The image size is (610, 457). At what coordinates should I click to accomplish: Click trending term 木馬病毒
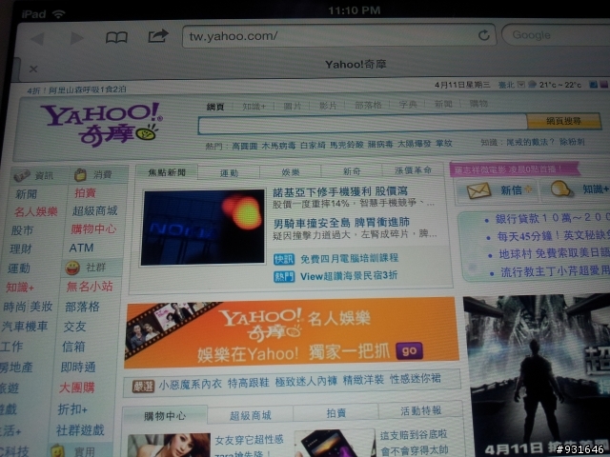tap(278, 146)
